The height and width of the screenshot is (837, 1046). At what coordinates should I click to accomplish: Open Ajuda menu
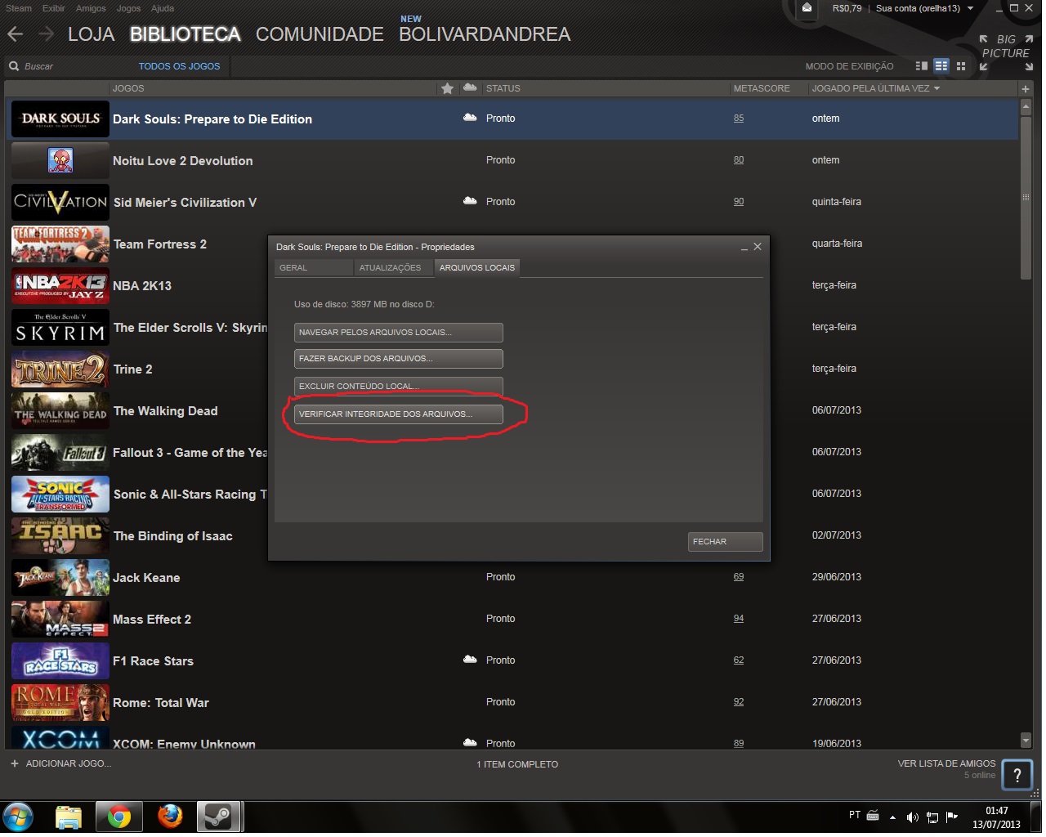point(163,8)
